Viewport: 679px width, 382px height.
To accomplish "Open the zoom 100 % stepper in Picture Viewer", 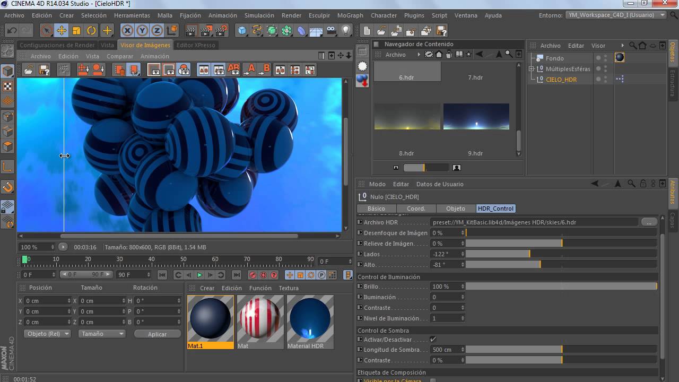I will click(x=53, y=247).
